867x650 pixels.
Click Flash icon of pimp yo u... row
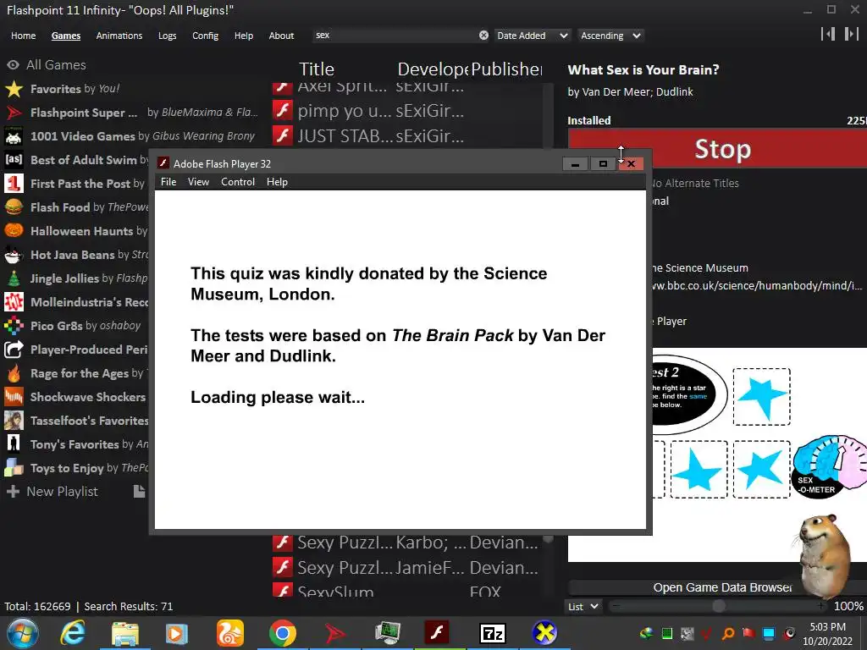pyautogui.click(x=283, y=111)
